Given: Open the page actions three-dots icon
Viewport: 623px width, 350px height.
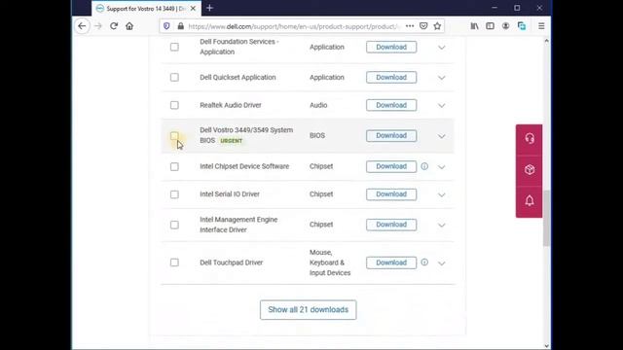Looking at the screenshot, I should click(x=410, y=26).
